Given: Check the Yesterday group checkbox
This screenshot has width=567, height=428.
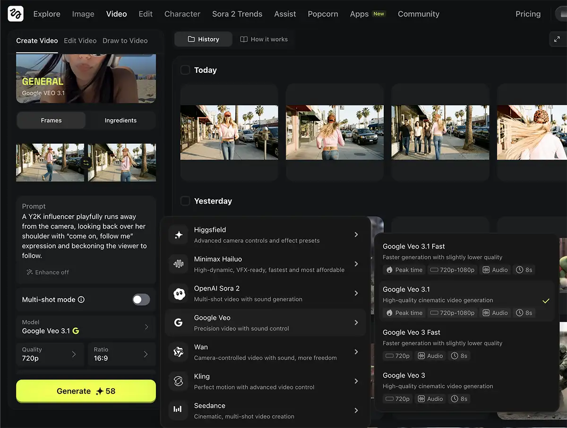Looking at the screenshot, I should 185,201.
